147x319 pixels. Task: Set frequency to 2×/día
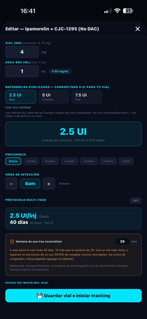click(31, 161)
